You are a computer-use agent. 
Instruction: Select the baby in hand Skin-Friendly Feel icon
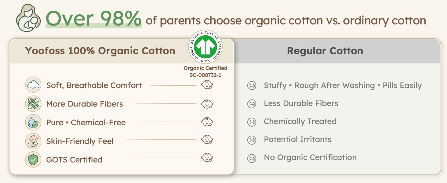pos(33,141)
